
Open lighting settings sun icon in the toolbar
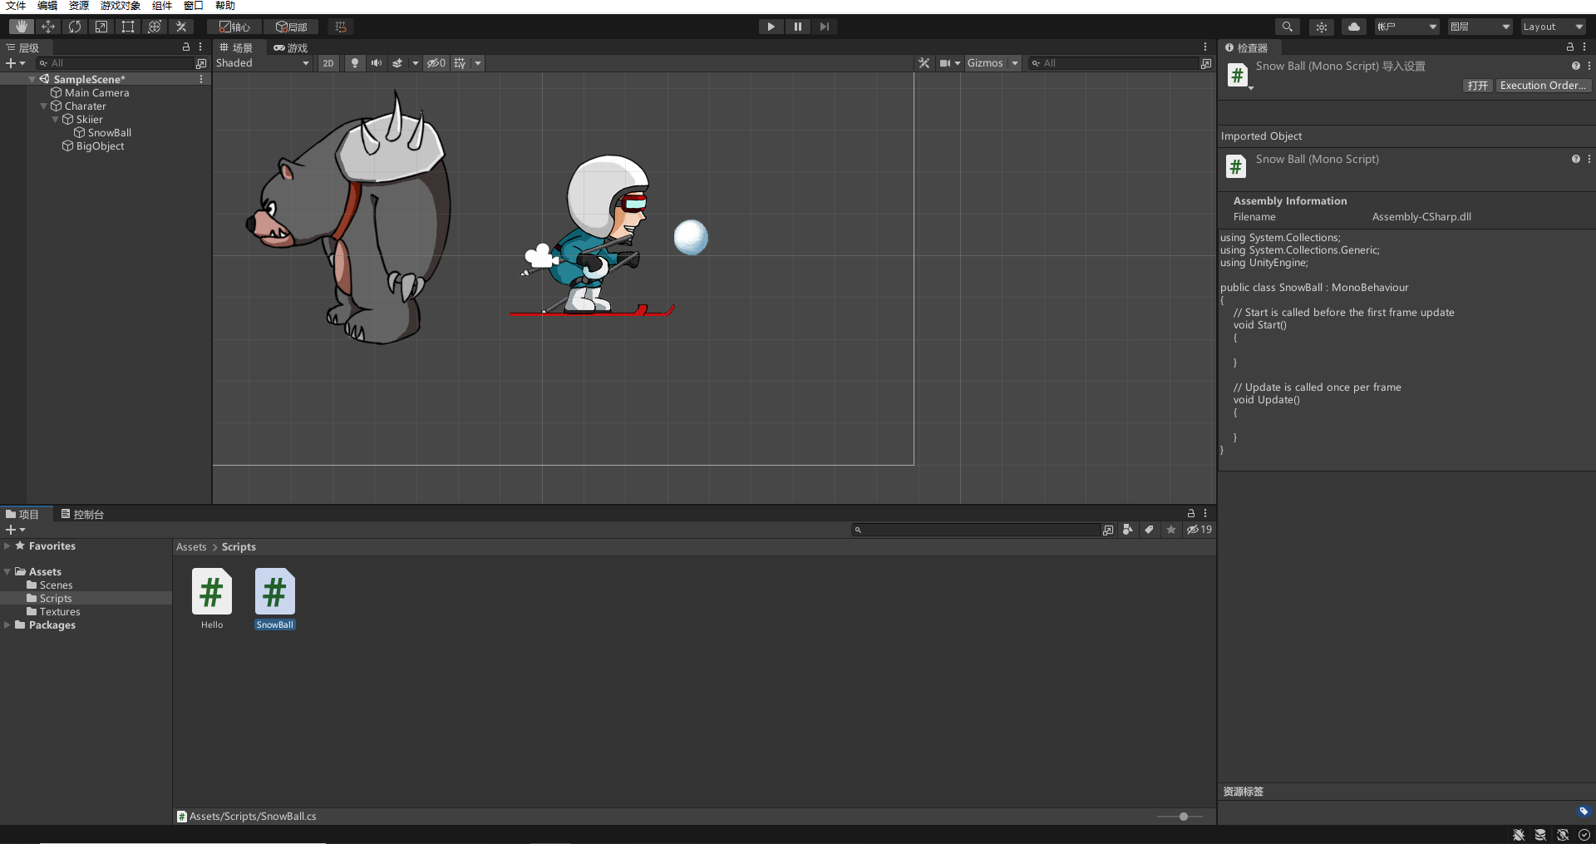pos(1322,27)
